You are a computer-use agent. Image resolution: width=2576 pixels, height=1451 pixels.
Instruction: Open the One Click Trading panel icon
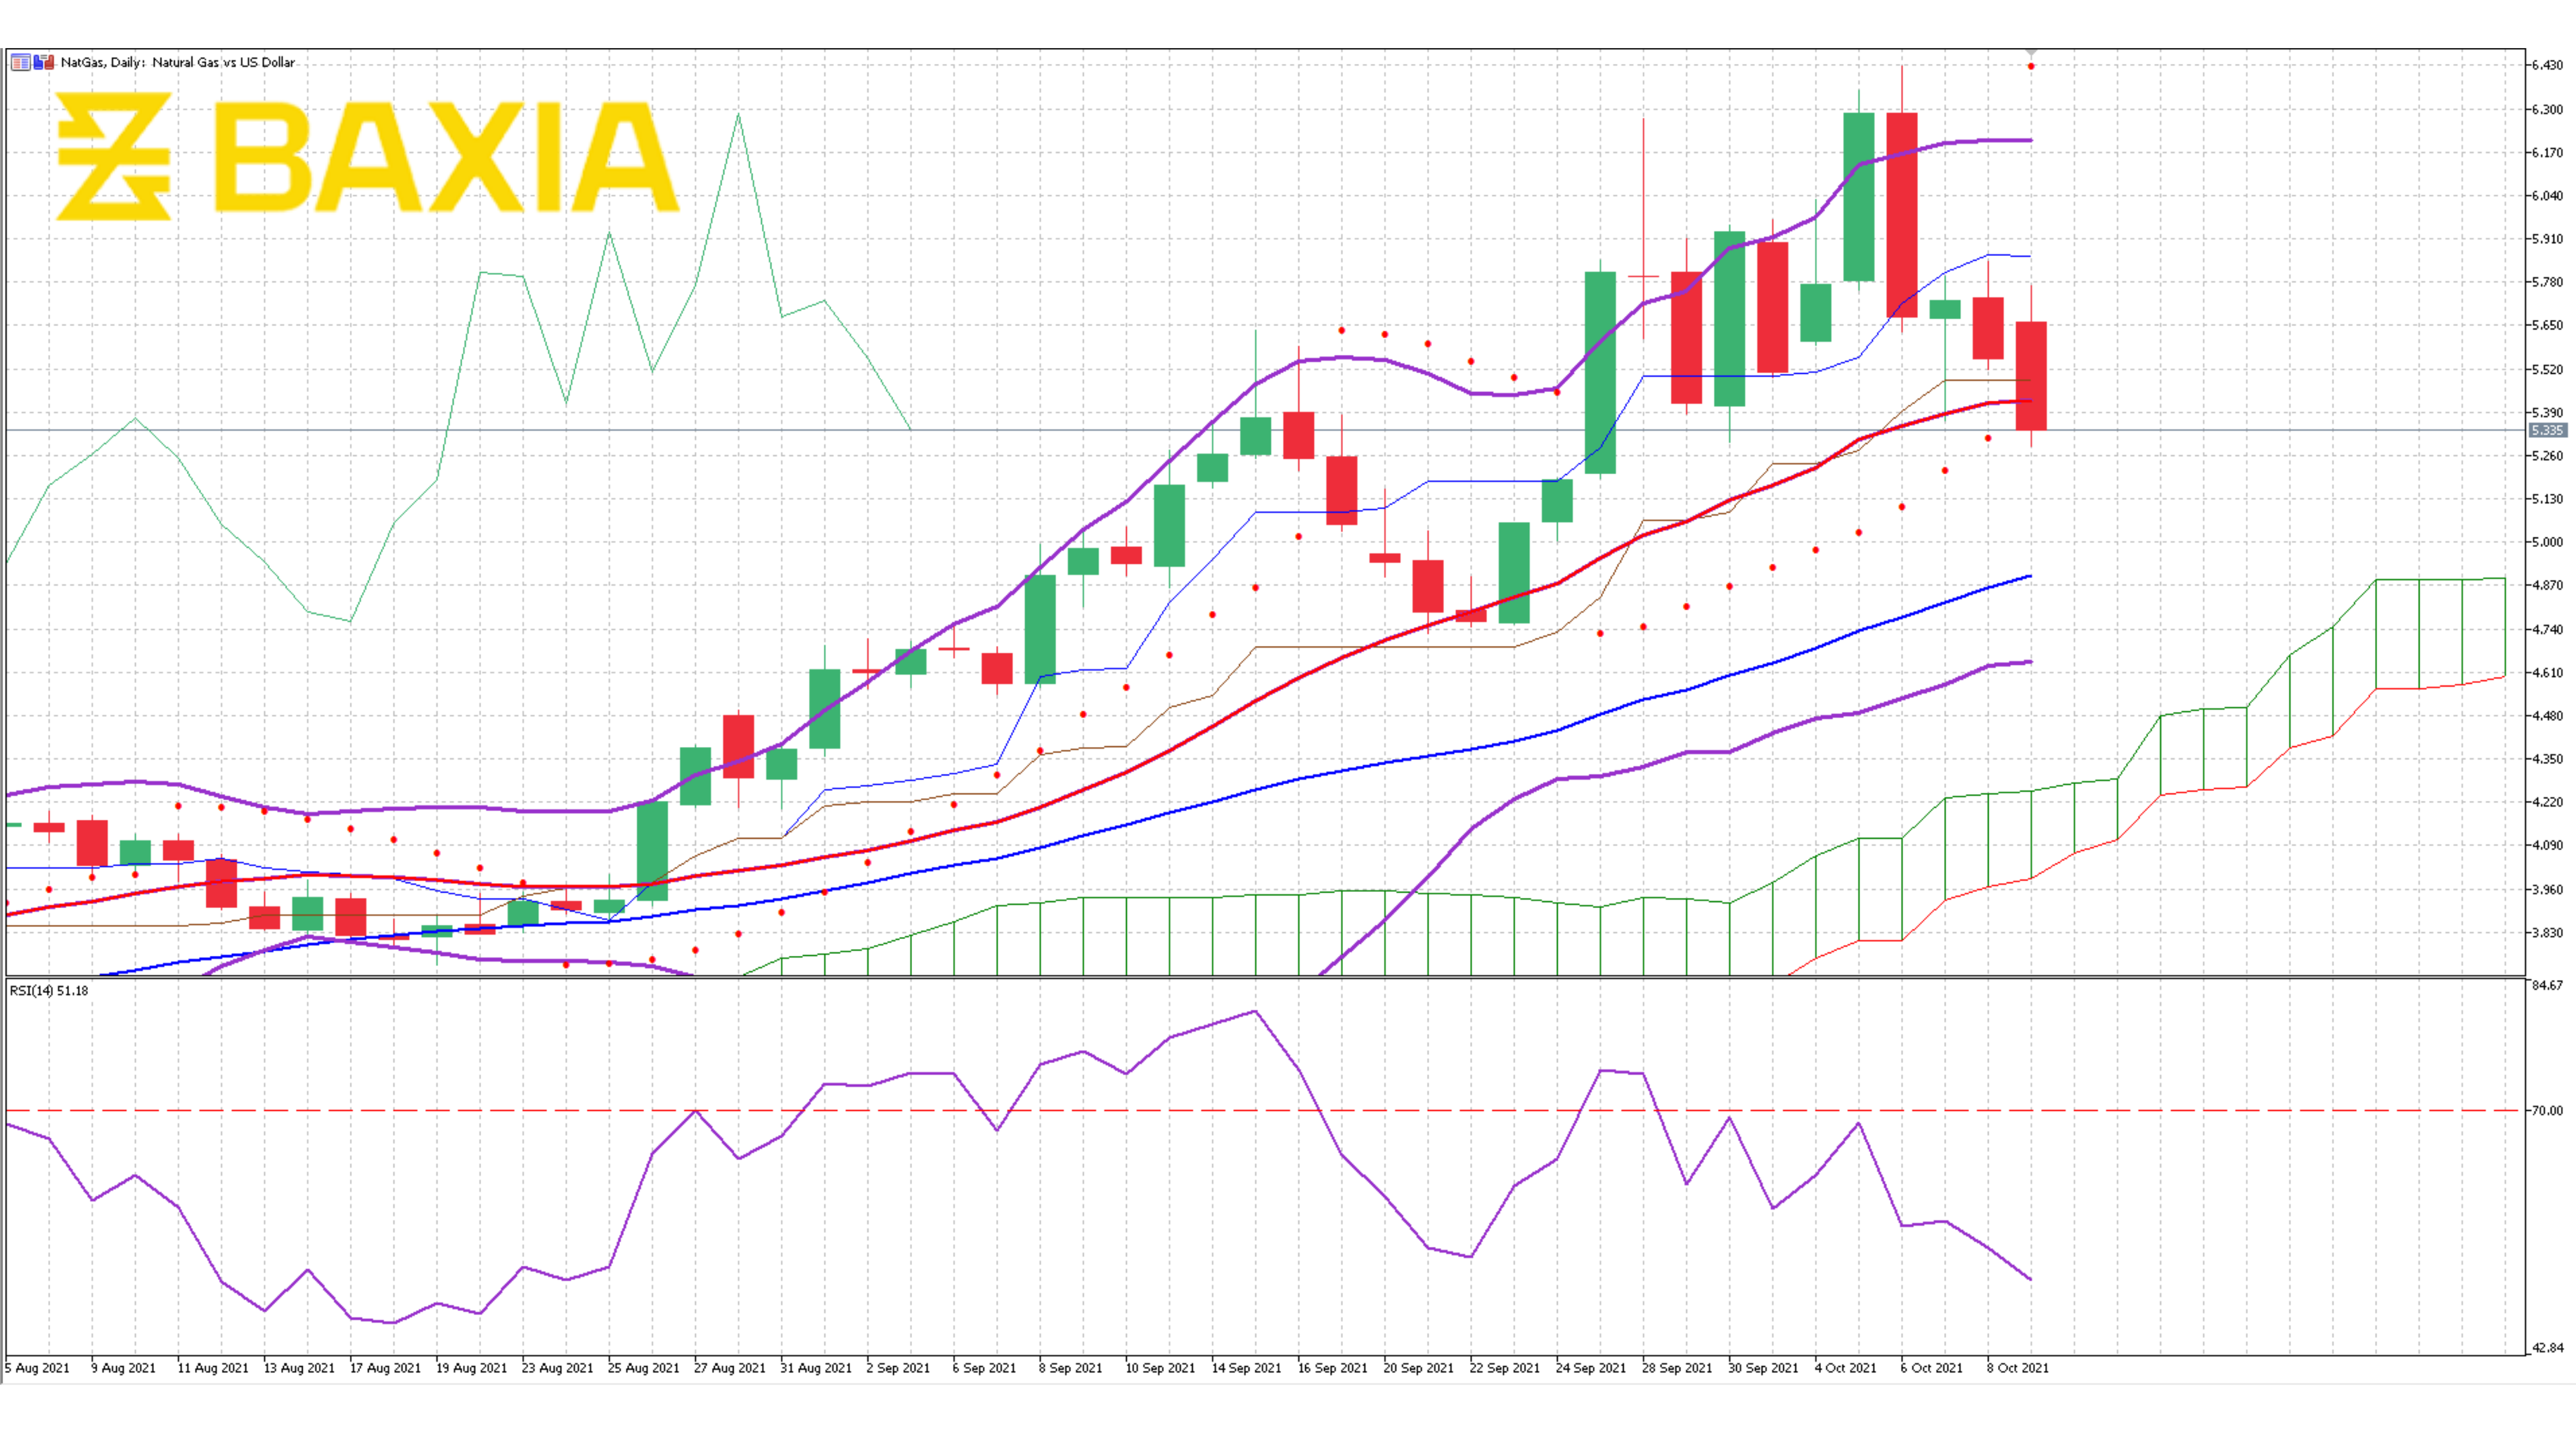coord(43,62)
